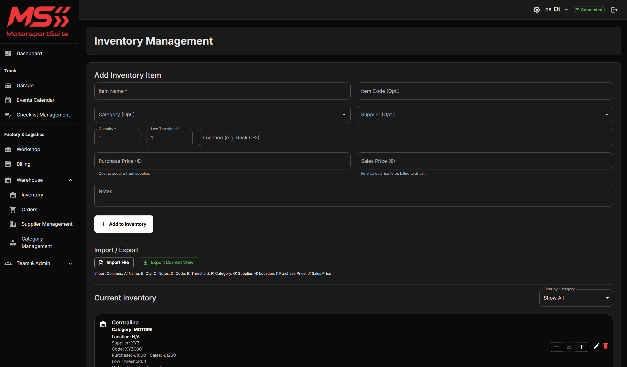Increase Centralina quantity with the plus button
This screenshot has height=367, width=627.
tap(581, 347)
